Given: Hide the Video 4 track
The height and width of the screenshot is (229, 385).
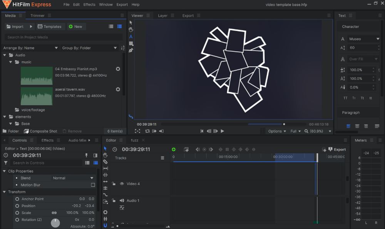Looking at the screenshot, I should 122,184.
